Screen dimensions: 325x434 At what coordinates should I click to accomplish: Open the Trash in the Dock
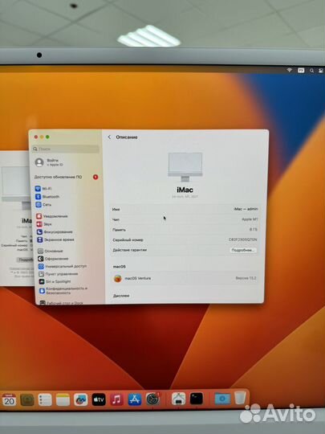(x=240, y=398)
